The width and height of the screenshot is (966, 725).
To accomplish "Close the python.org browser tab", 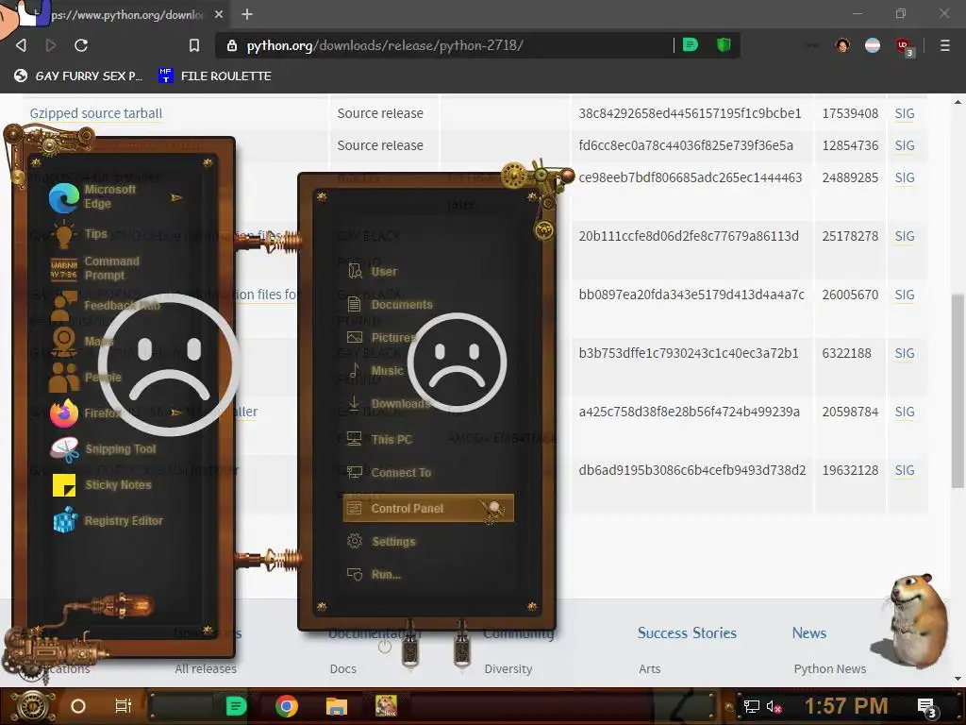I will tap(219, 14).
